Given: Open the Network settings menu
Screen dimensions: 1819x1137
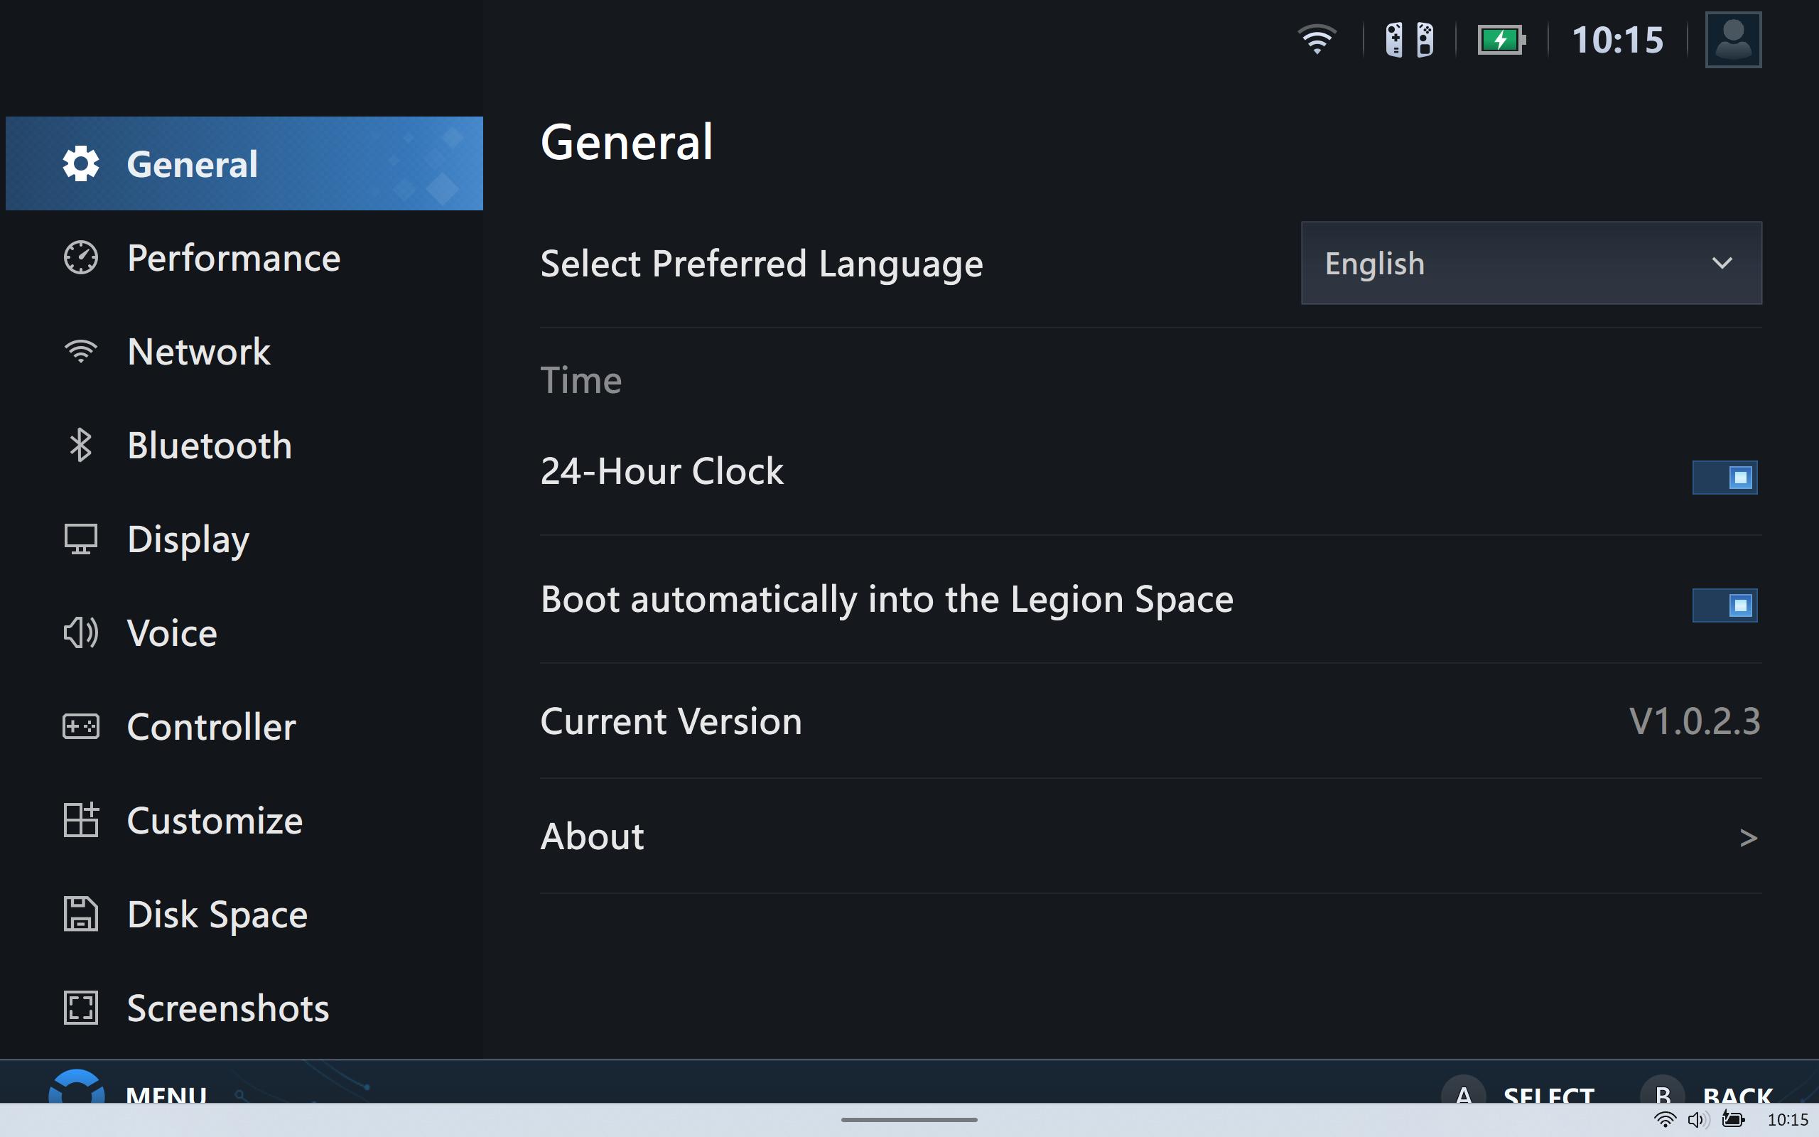Looking at the screenshot, I should click(244, 351).
